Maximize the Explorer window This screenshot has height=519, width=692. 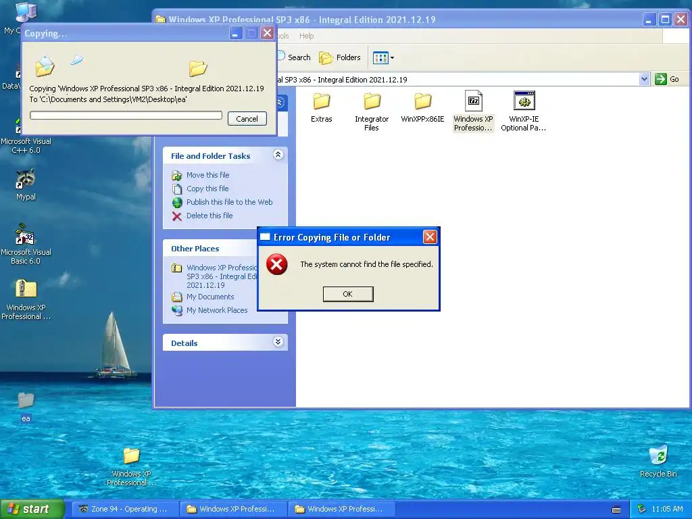click(665, 20)
